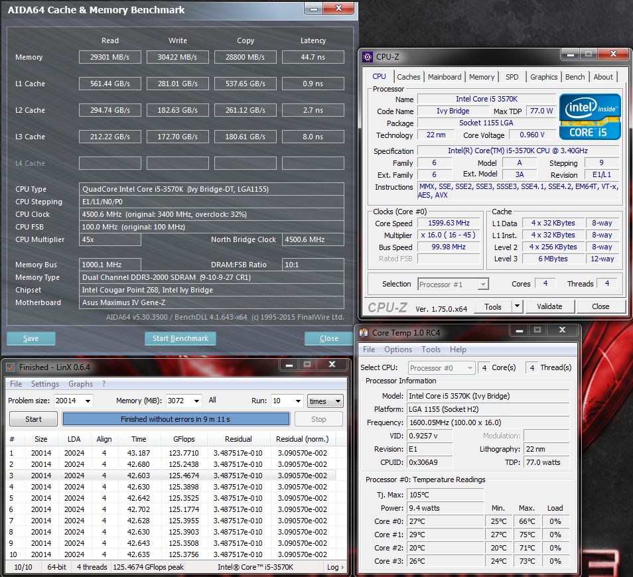Open the Settings menu in LinX

(45, 384)
